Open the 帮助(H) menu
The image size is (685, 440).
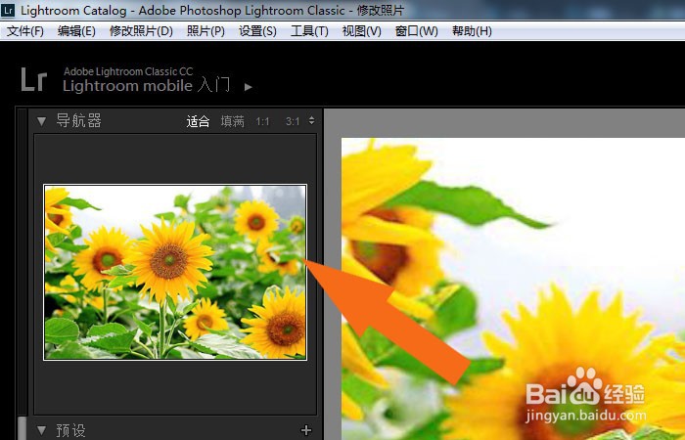(x=472, y=31)
